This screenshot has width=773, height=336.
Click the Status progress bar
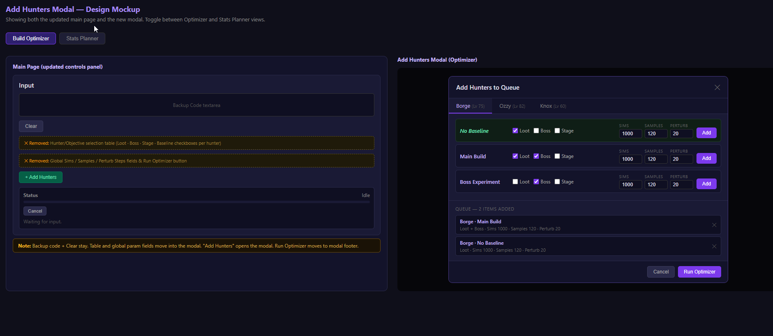coord(196,202)
